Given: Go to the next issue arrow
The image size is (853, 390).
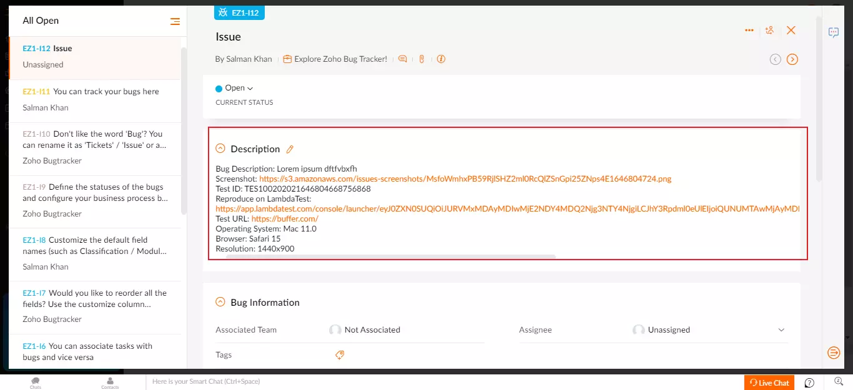Looking at the screenshot, I should click(792, 59).
